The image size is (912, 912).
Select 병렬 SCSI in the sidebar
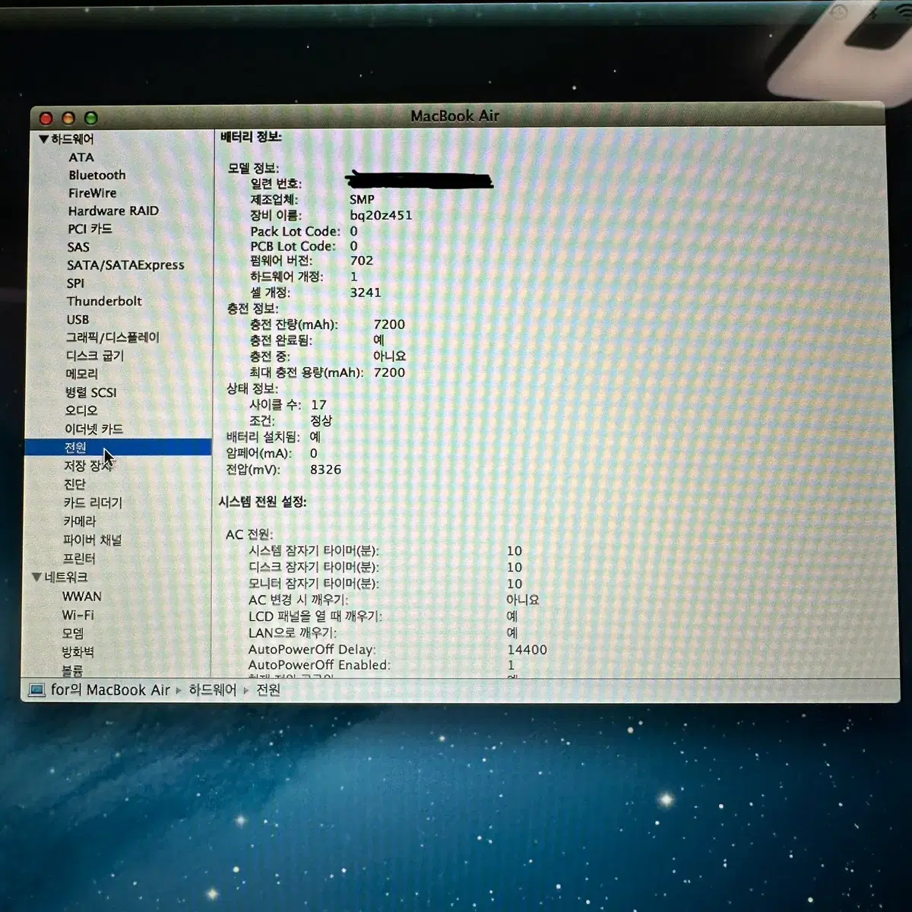coord(90,392)
